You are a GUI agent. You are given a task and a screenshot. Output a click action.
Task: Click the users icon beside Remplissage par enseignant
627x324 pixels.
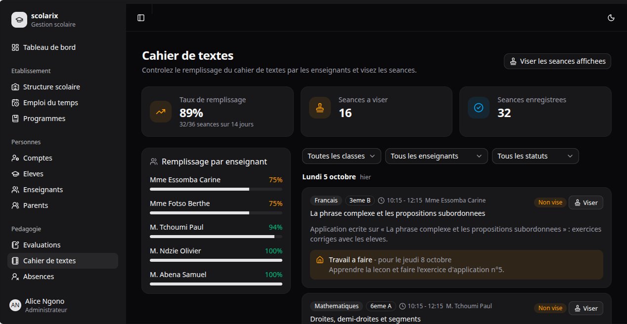click(x=154, y=162)
